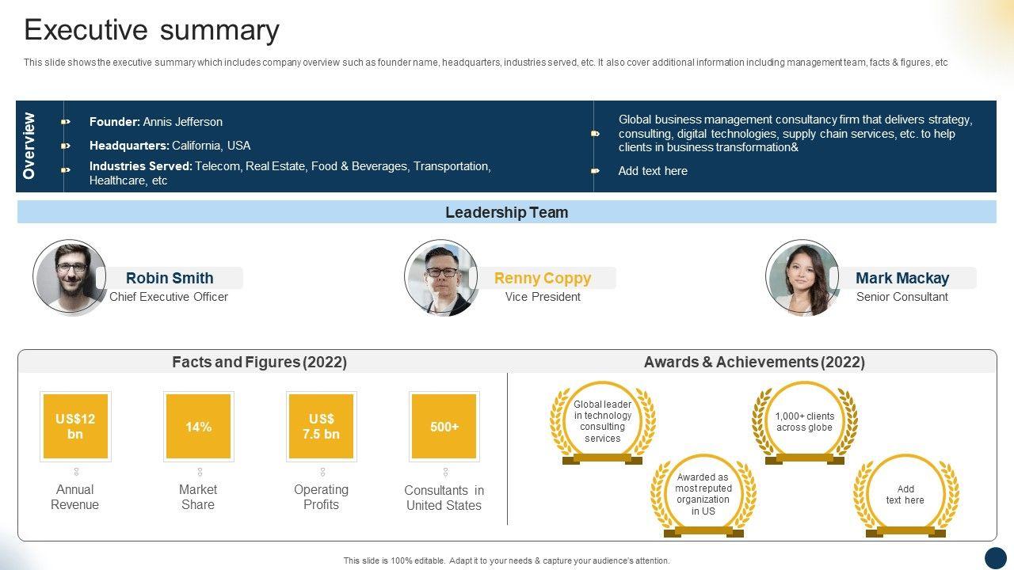This screenshot has width=1014, height=570.
Task: Click the 'Operating Profits' label
Action: coord(321,497)
